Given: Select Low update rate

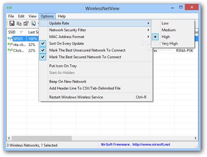Looking at the screenshot, I should pos(173,23).
